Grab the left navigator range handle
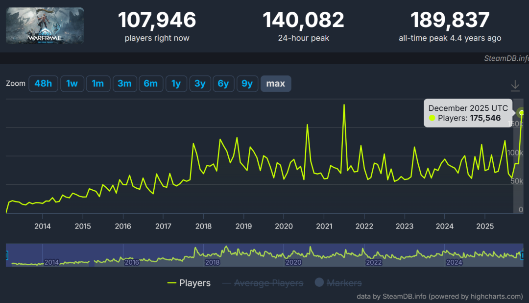This screenshot has height=303, width=529. point(7,255)
